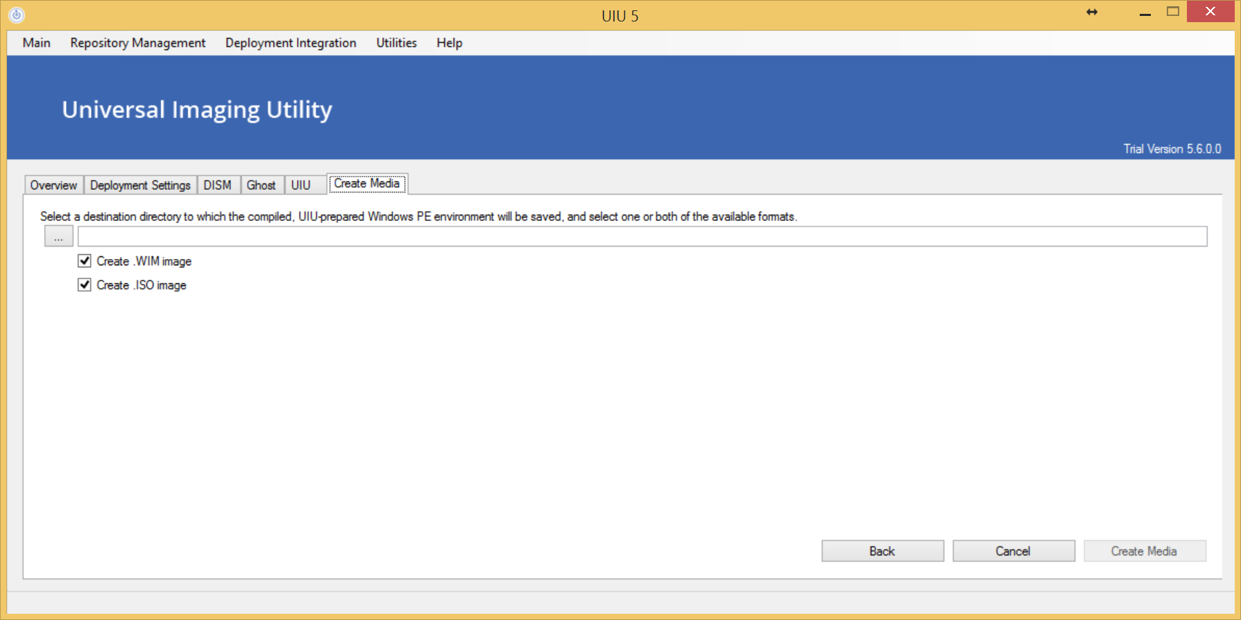
Task: Switch to the Deployment Settings tab
Action: [140, 185]
